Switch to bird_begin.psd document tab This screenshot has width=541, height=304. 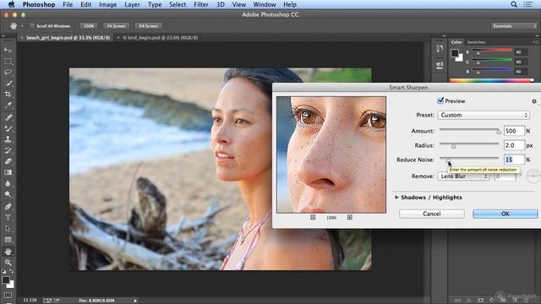161,37
